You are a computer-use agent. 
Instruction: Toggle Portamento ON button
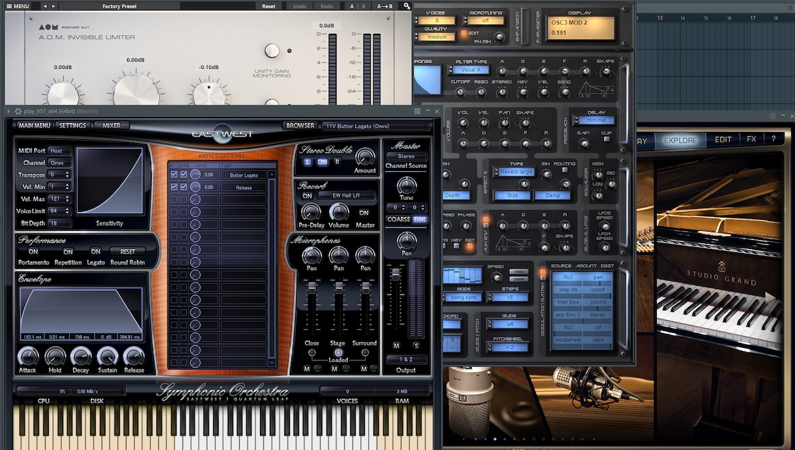pyautogui.click(x=33, y=252)
